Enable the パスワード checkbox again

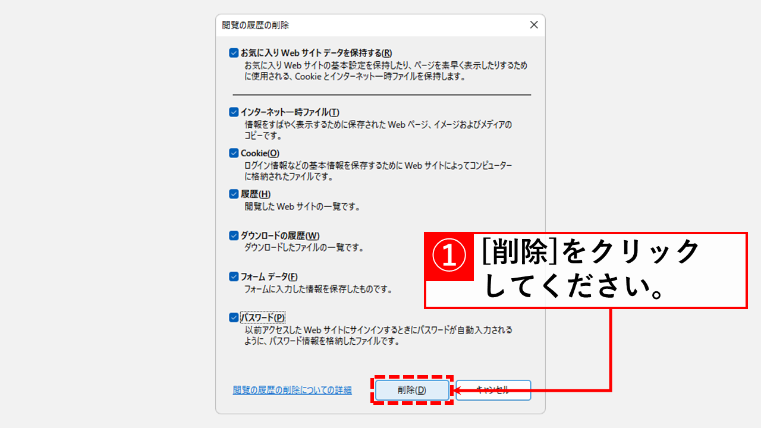(232, 318)
